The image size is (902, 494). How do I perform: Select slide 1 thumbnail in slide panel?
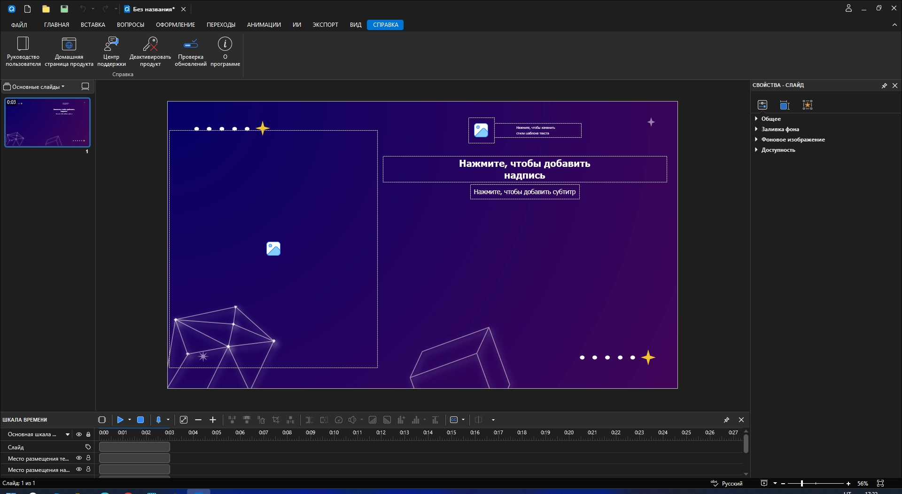coord(47,122)
